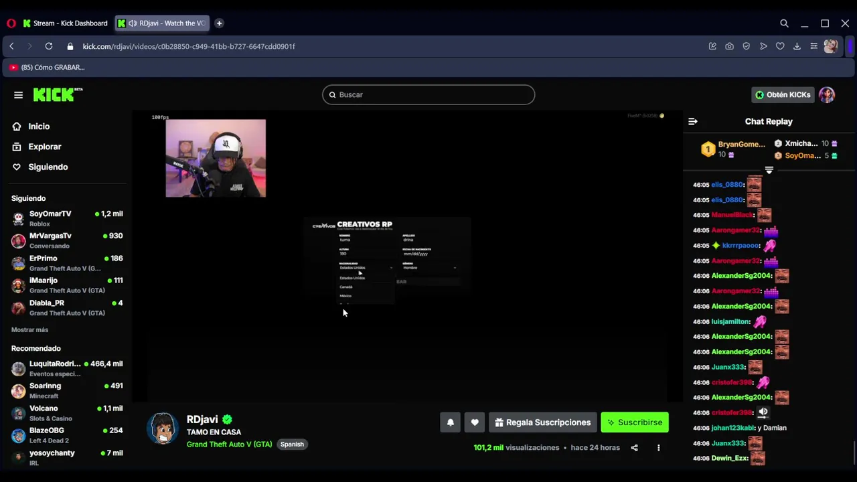
Task: Click the Opera sidebar purple button at right
Action: point(850,46)
